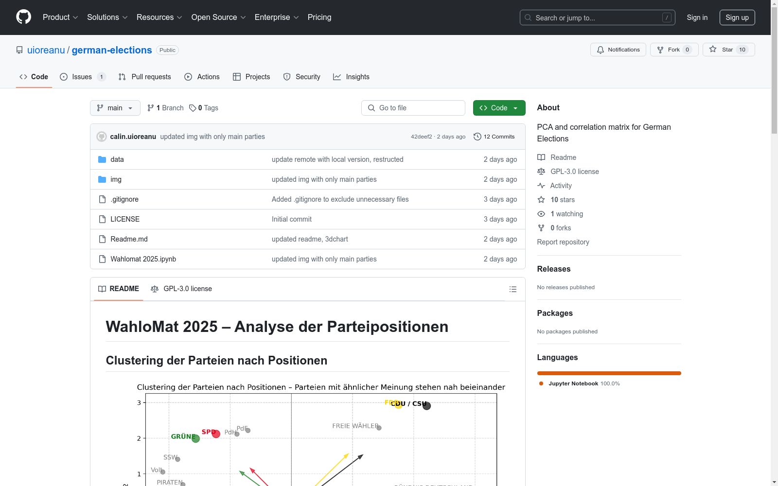Image resolution: width=778 pixels, height=486 pixels.
Task: Click the Issues count badge showing 1
Action: pos(101,77)
